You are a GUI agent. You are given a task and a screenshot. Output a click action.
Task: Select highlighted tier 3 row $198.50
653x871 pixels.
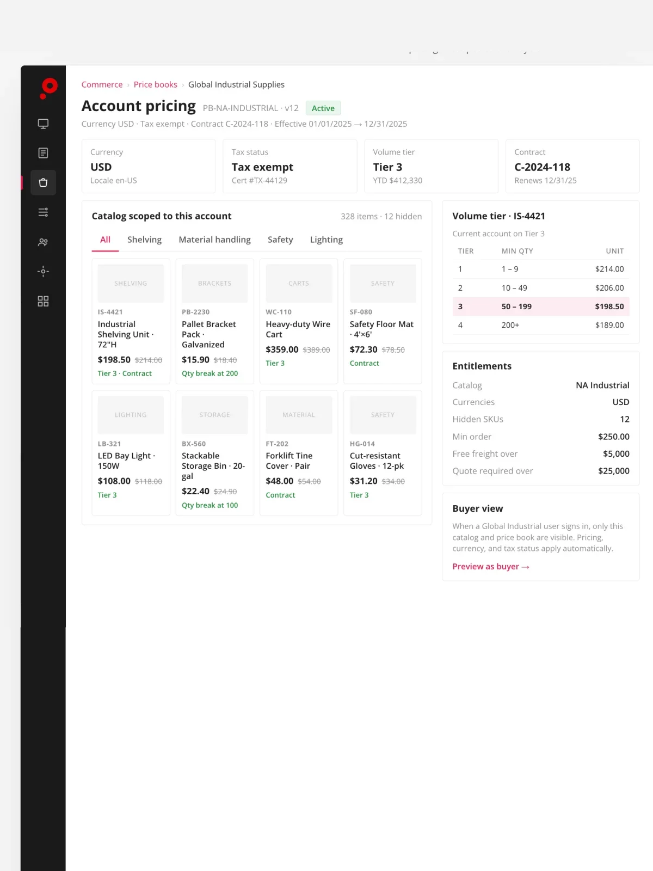541,306
